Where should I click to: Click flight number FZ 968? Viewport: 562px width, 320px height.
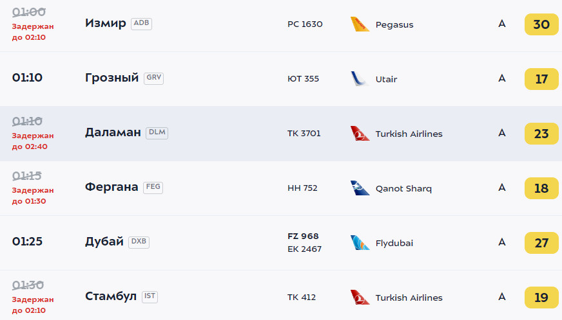(303, 236)
